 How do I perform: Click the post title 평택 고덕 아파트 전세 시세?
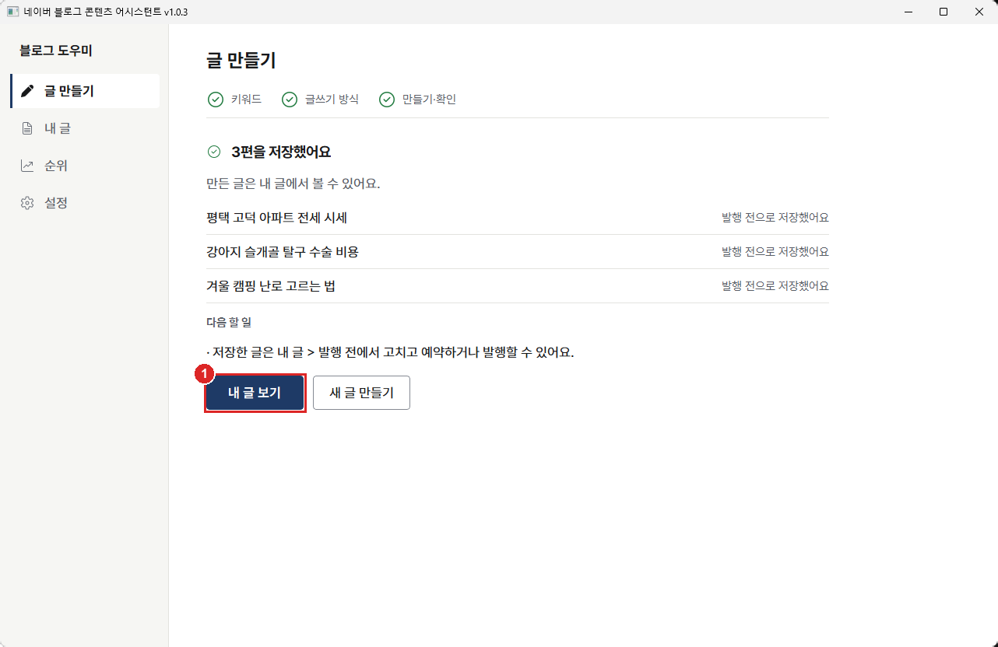(276, 218)
